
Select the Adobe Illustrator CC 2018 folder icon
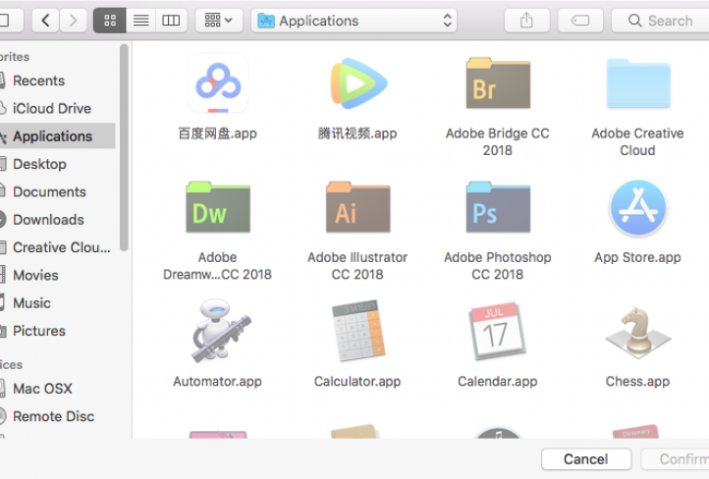click(358, 207)
